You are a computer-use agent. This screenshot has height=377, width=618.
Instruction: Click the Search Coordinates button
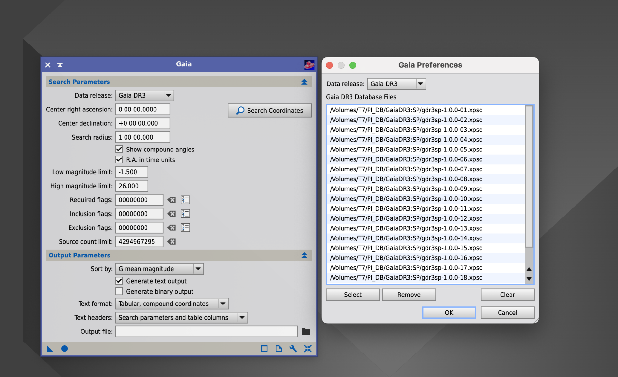(x=269, y=111)
